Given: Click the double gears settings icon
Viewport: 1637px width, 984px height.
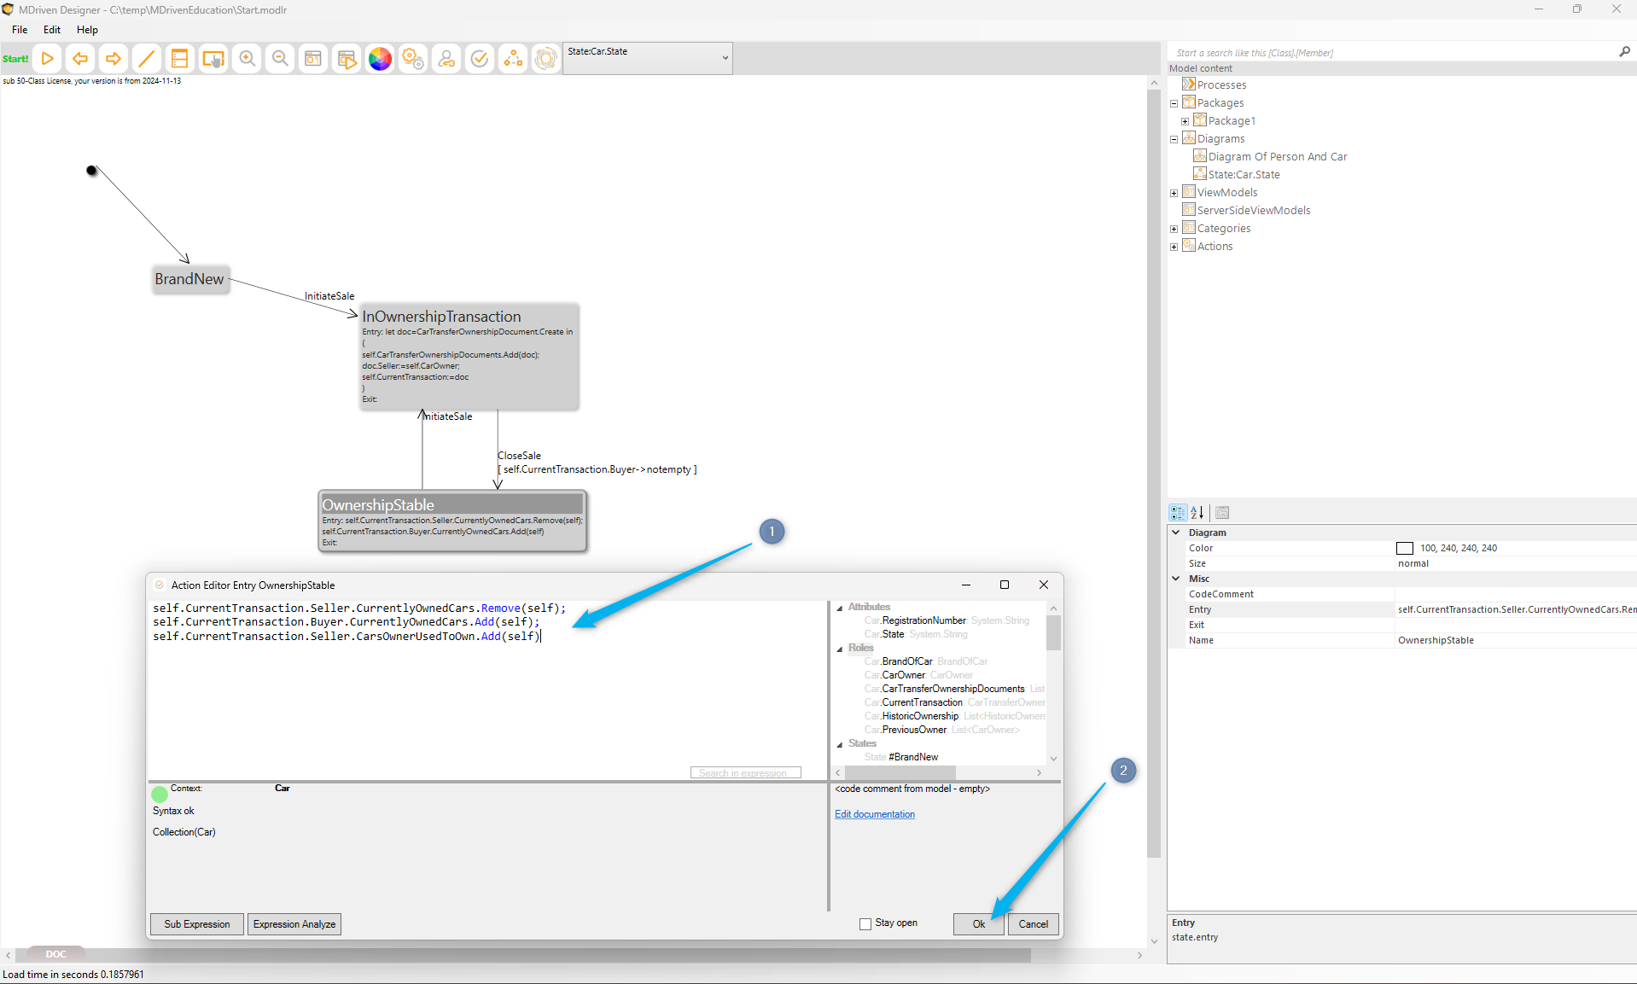Looking at the screenshot, I should (413, 59).
